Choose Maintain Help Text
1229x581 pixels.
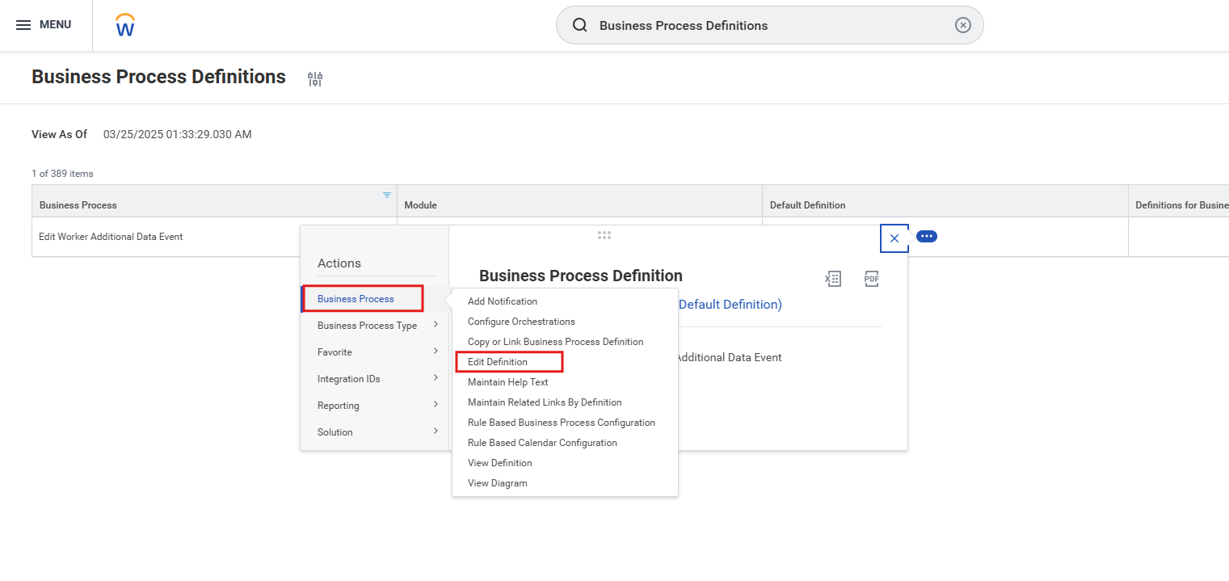508,382
